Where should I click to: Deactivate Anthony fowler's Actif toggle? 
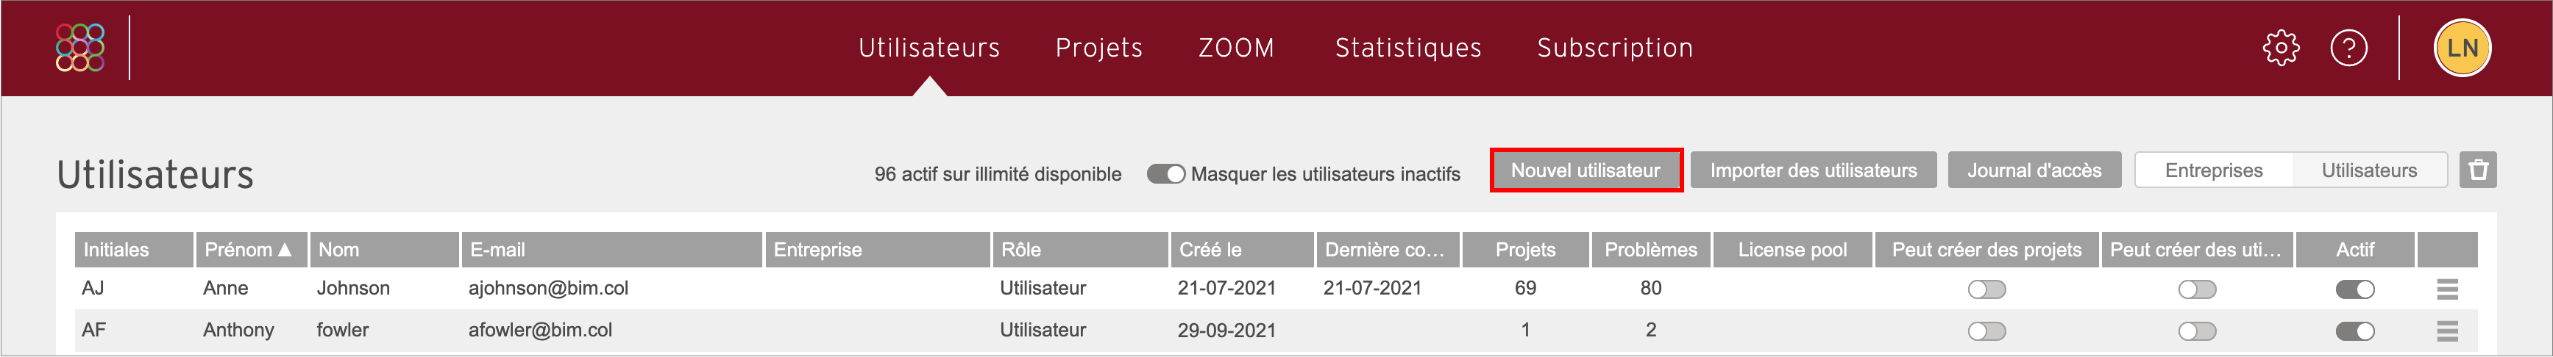(2355, 331)
